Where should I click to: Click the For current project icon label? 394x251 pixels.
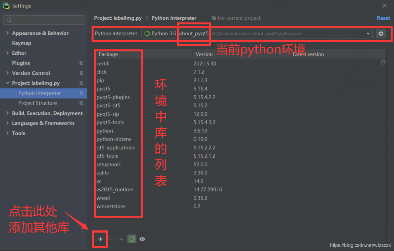pyautogui.click(x=214, y=18)
